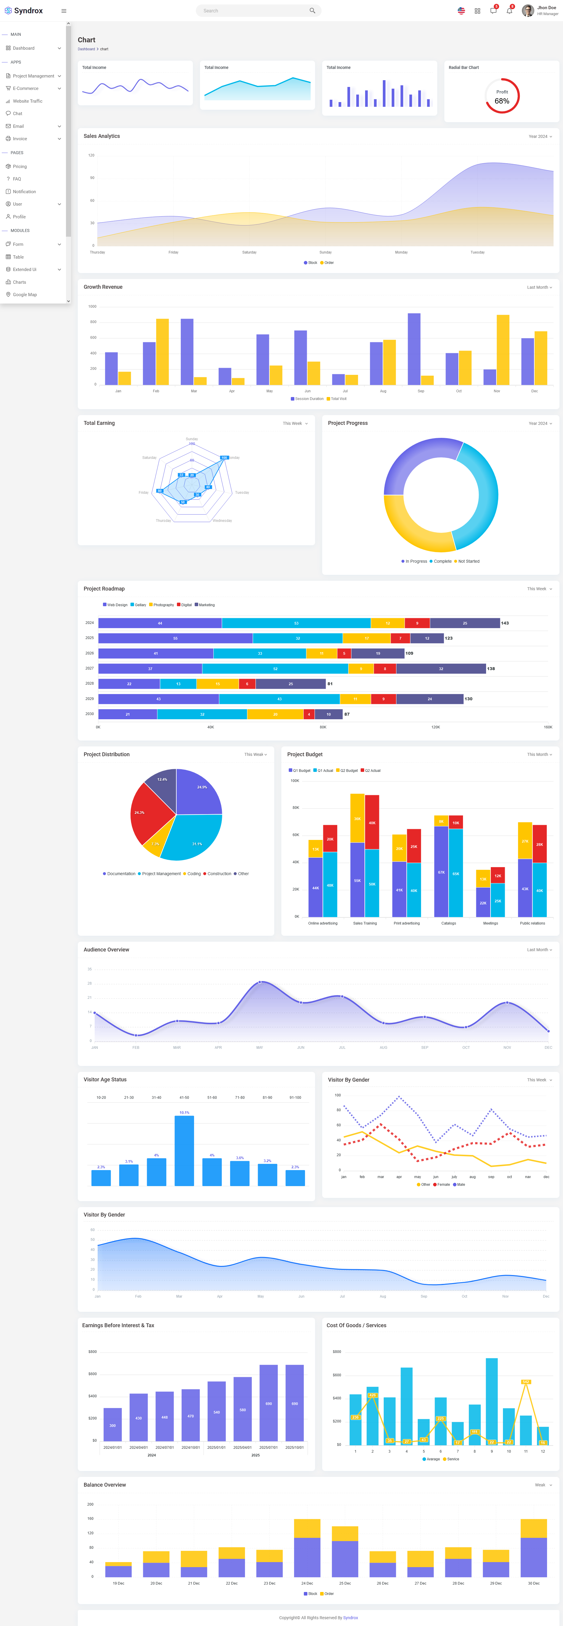Image resolution: width=563 pixels, height=1626 pixels.
Task: Open Google Map from the sidebar
Action: tap(25, 295)
